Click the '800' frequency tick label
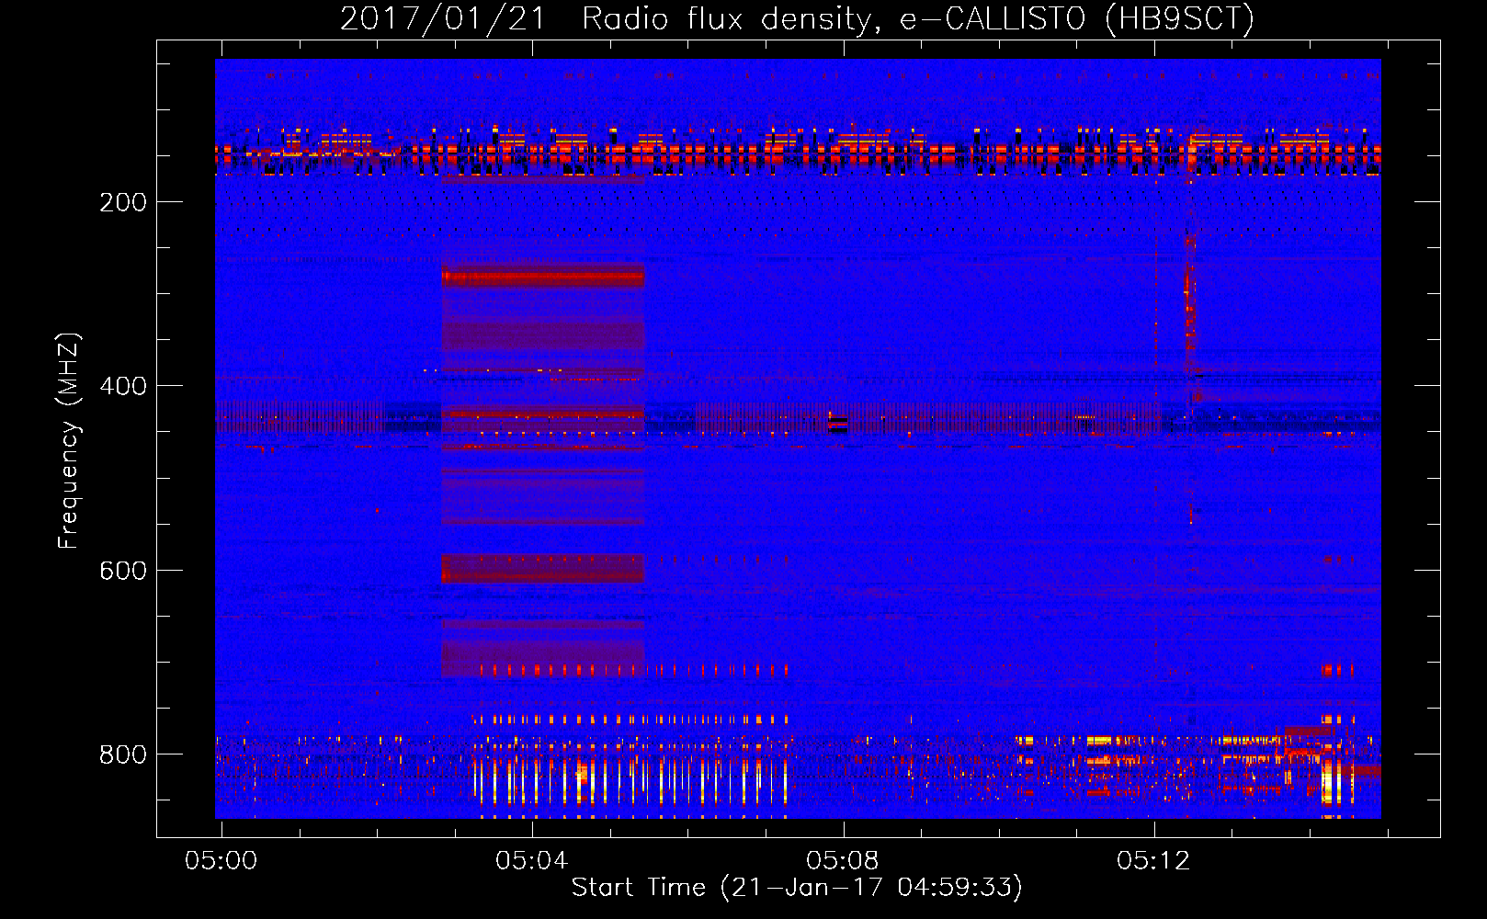This screenshot has height=919, width=1487. point(123,754)
